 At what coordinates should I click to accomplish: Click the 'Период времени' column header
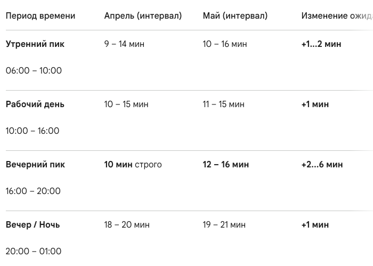click(x=40, y=16)
